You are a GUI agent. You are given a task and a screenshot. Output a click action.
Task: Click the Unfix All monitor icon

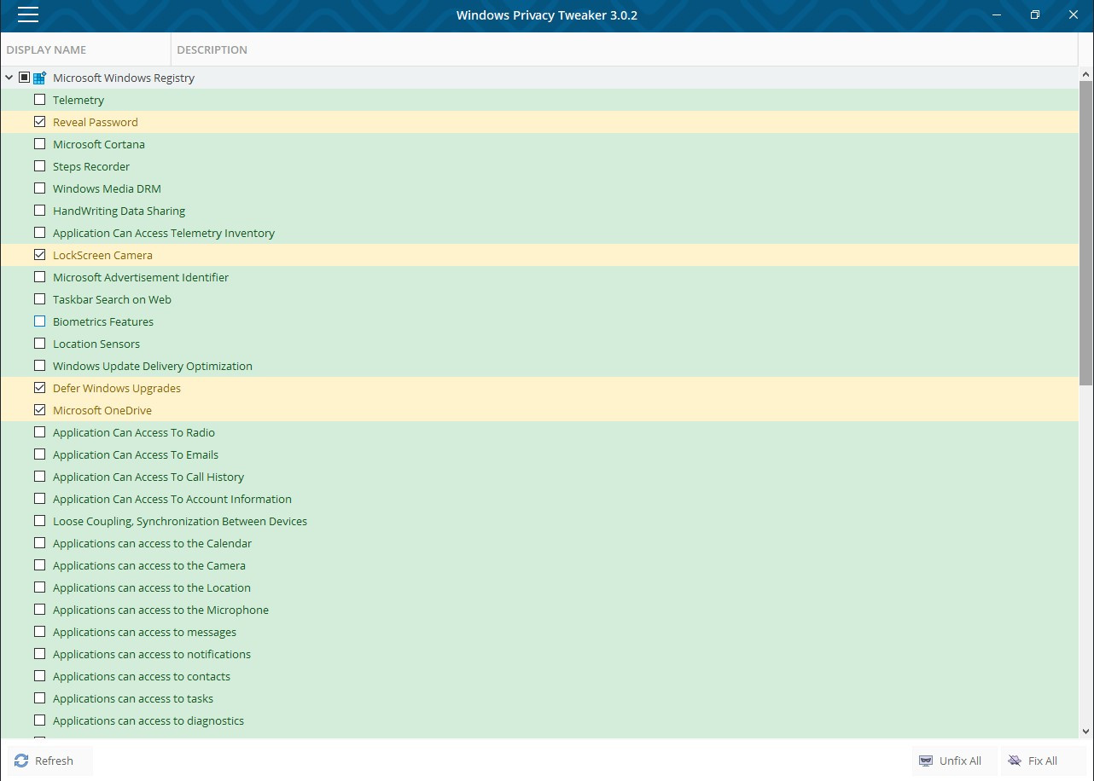point(926,761)
